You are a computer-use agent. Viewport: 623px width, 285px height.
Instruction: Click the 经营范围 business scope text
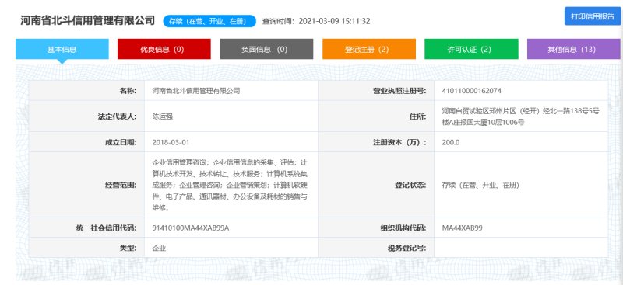point(230,185)
